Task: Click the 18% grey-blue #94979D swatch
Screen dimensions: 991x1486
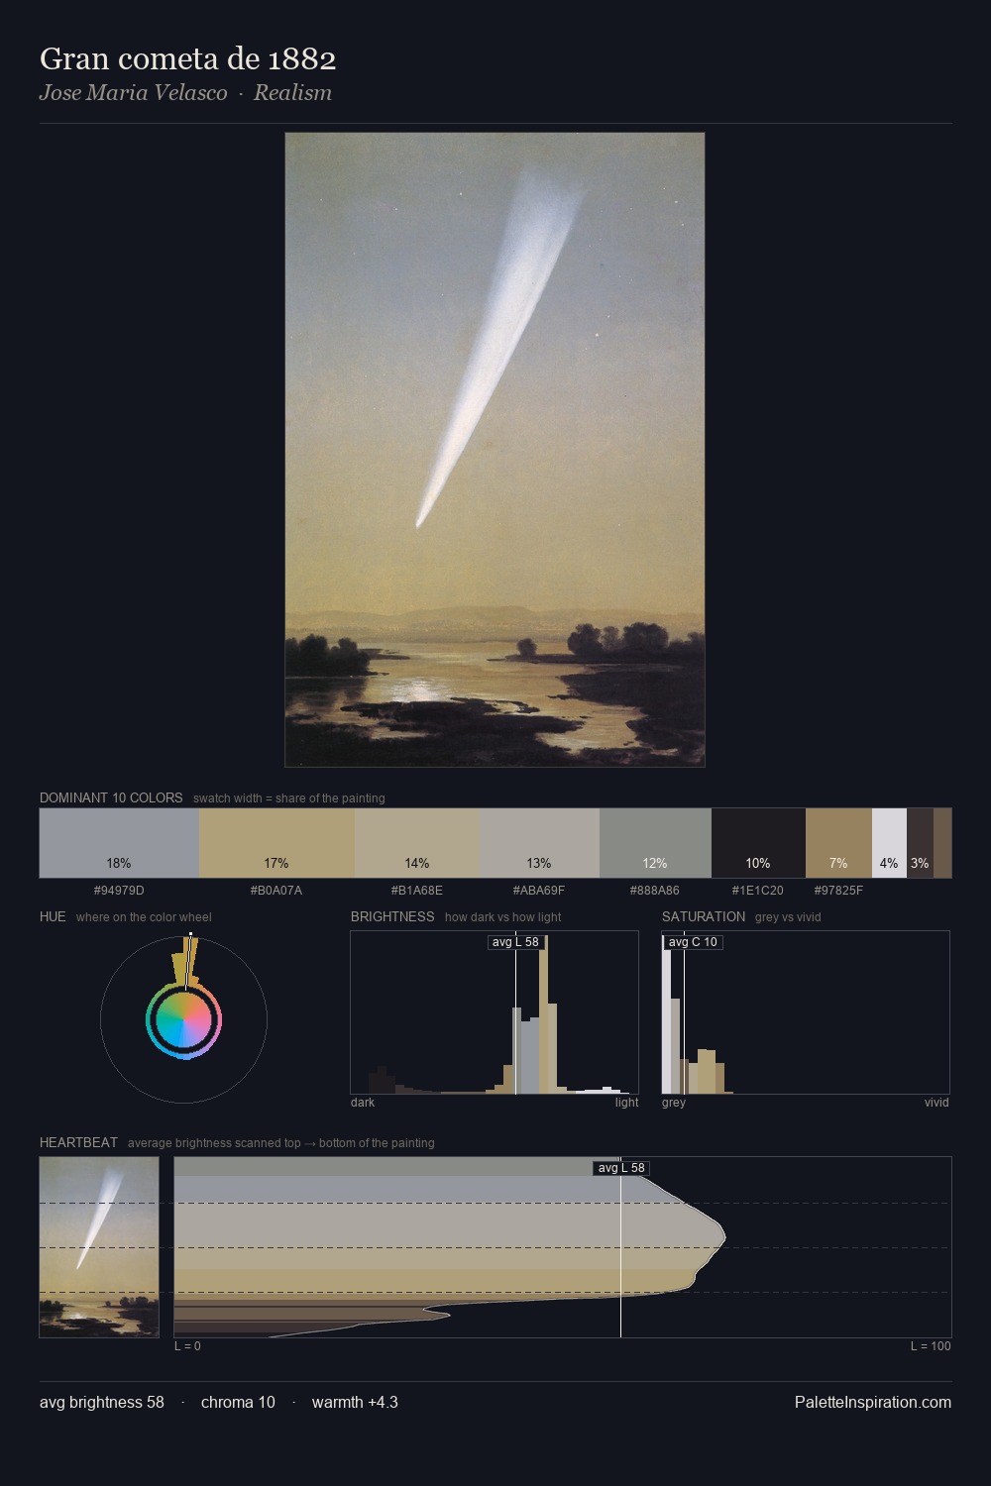Action: 119,843
